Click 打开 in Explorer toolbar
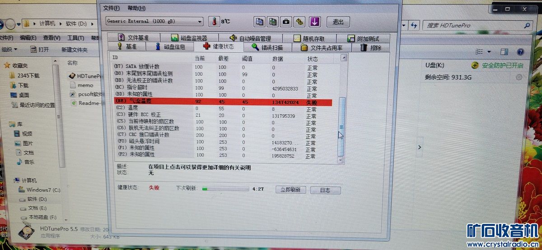 (x=40, y=50)
